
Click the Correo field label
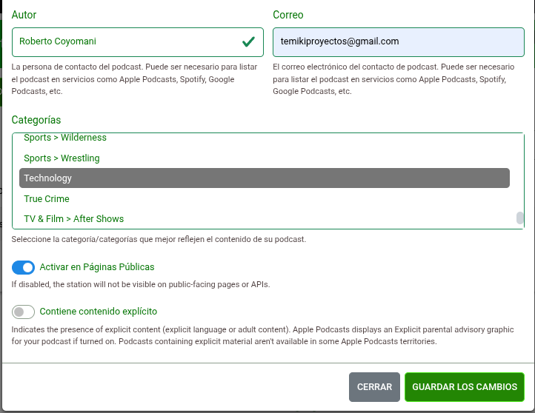[x=288, y=15]
